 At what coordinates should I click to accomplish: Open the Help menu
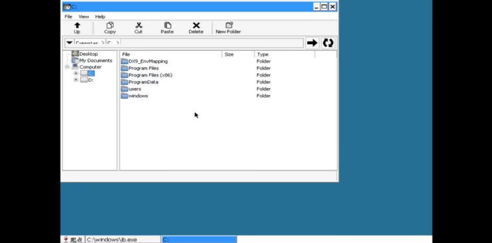point(100,17)
